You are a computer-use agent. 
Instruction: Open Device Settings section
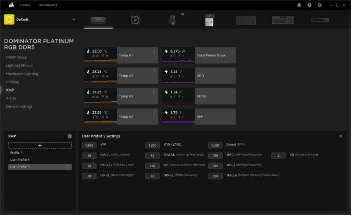point(19,106)
